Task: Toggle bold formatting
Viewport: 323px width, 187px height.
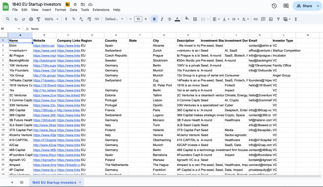Action: (154, 19)
